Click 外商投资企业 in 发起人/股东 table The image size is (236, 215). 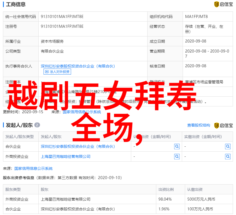coord(17,157)
